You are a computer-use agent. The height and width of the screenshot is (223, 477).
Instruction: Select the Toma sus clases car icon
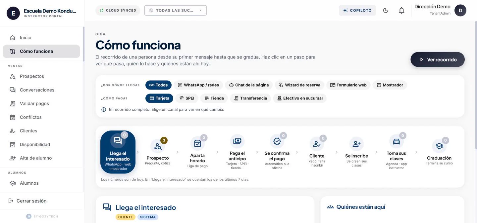pyautogui.click(x=396, y=141)
